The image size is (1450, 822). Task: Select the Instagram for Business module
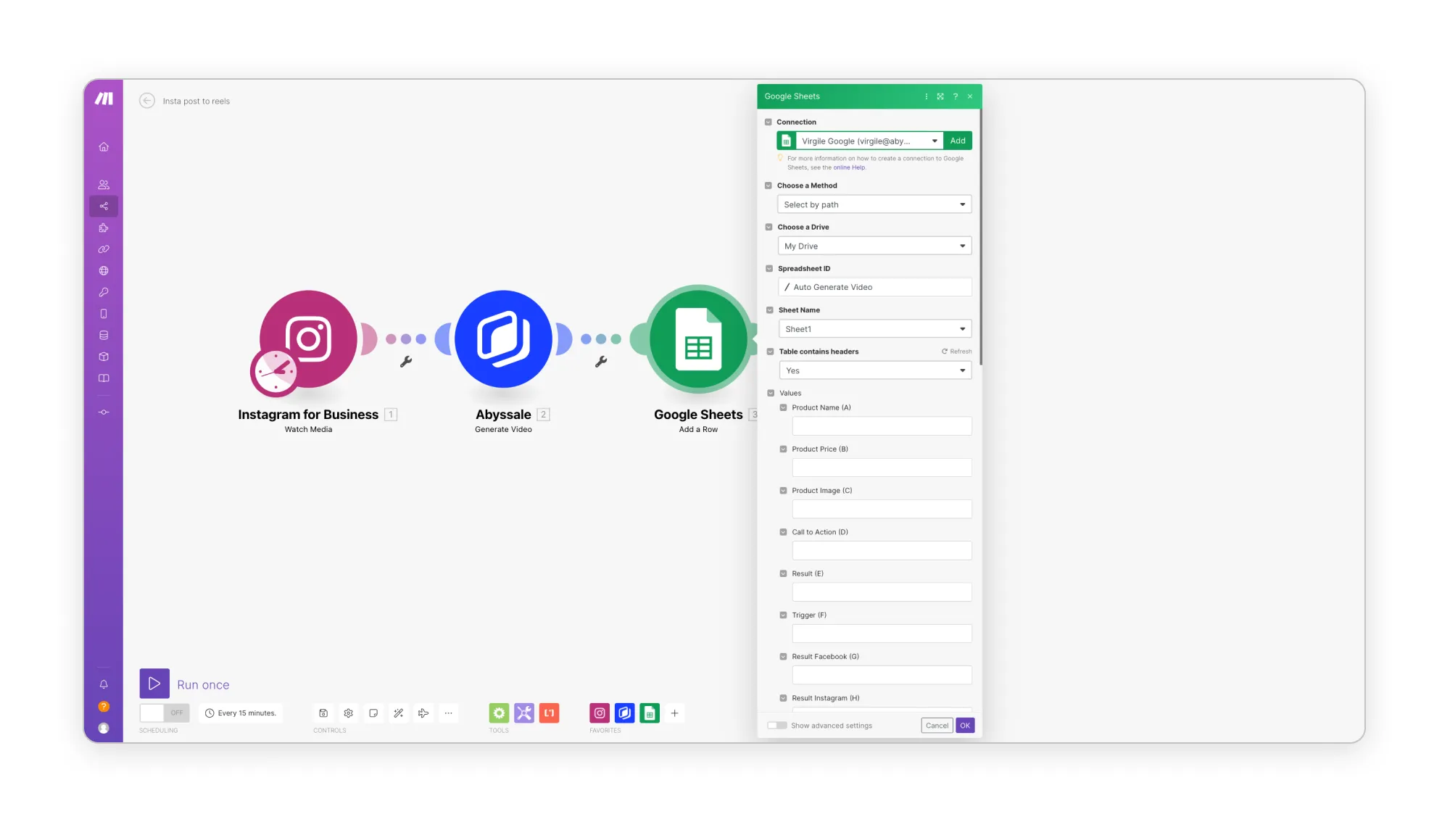pos(308,339)
